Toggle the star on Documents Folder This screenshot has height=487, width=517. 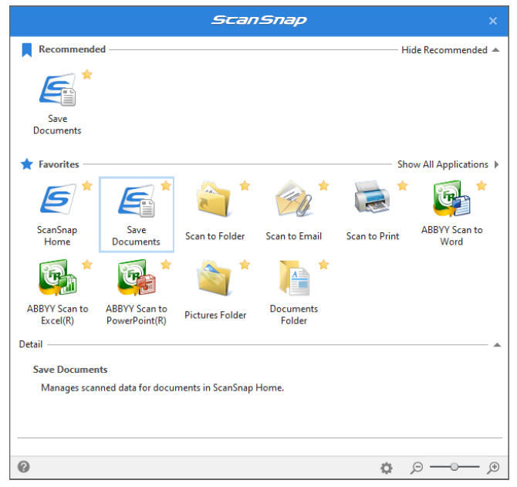[324, 265]
